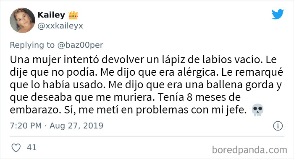Screen dimensions: 294x159
Task: Open the Kailey display name
Action: click(x=51, y=15)
